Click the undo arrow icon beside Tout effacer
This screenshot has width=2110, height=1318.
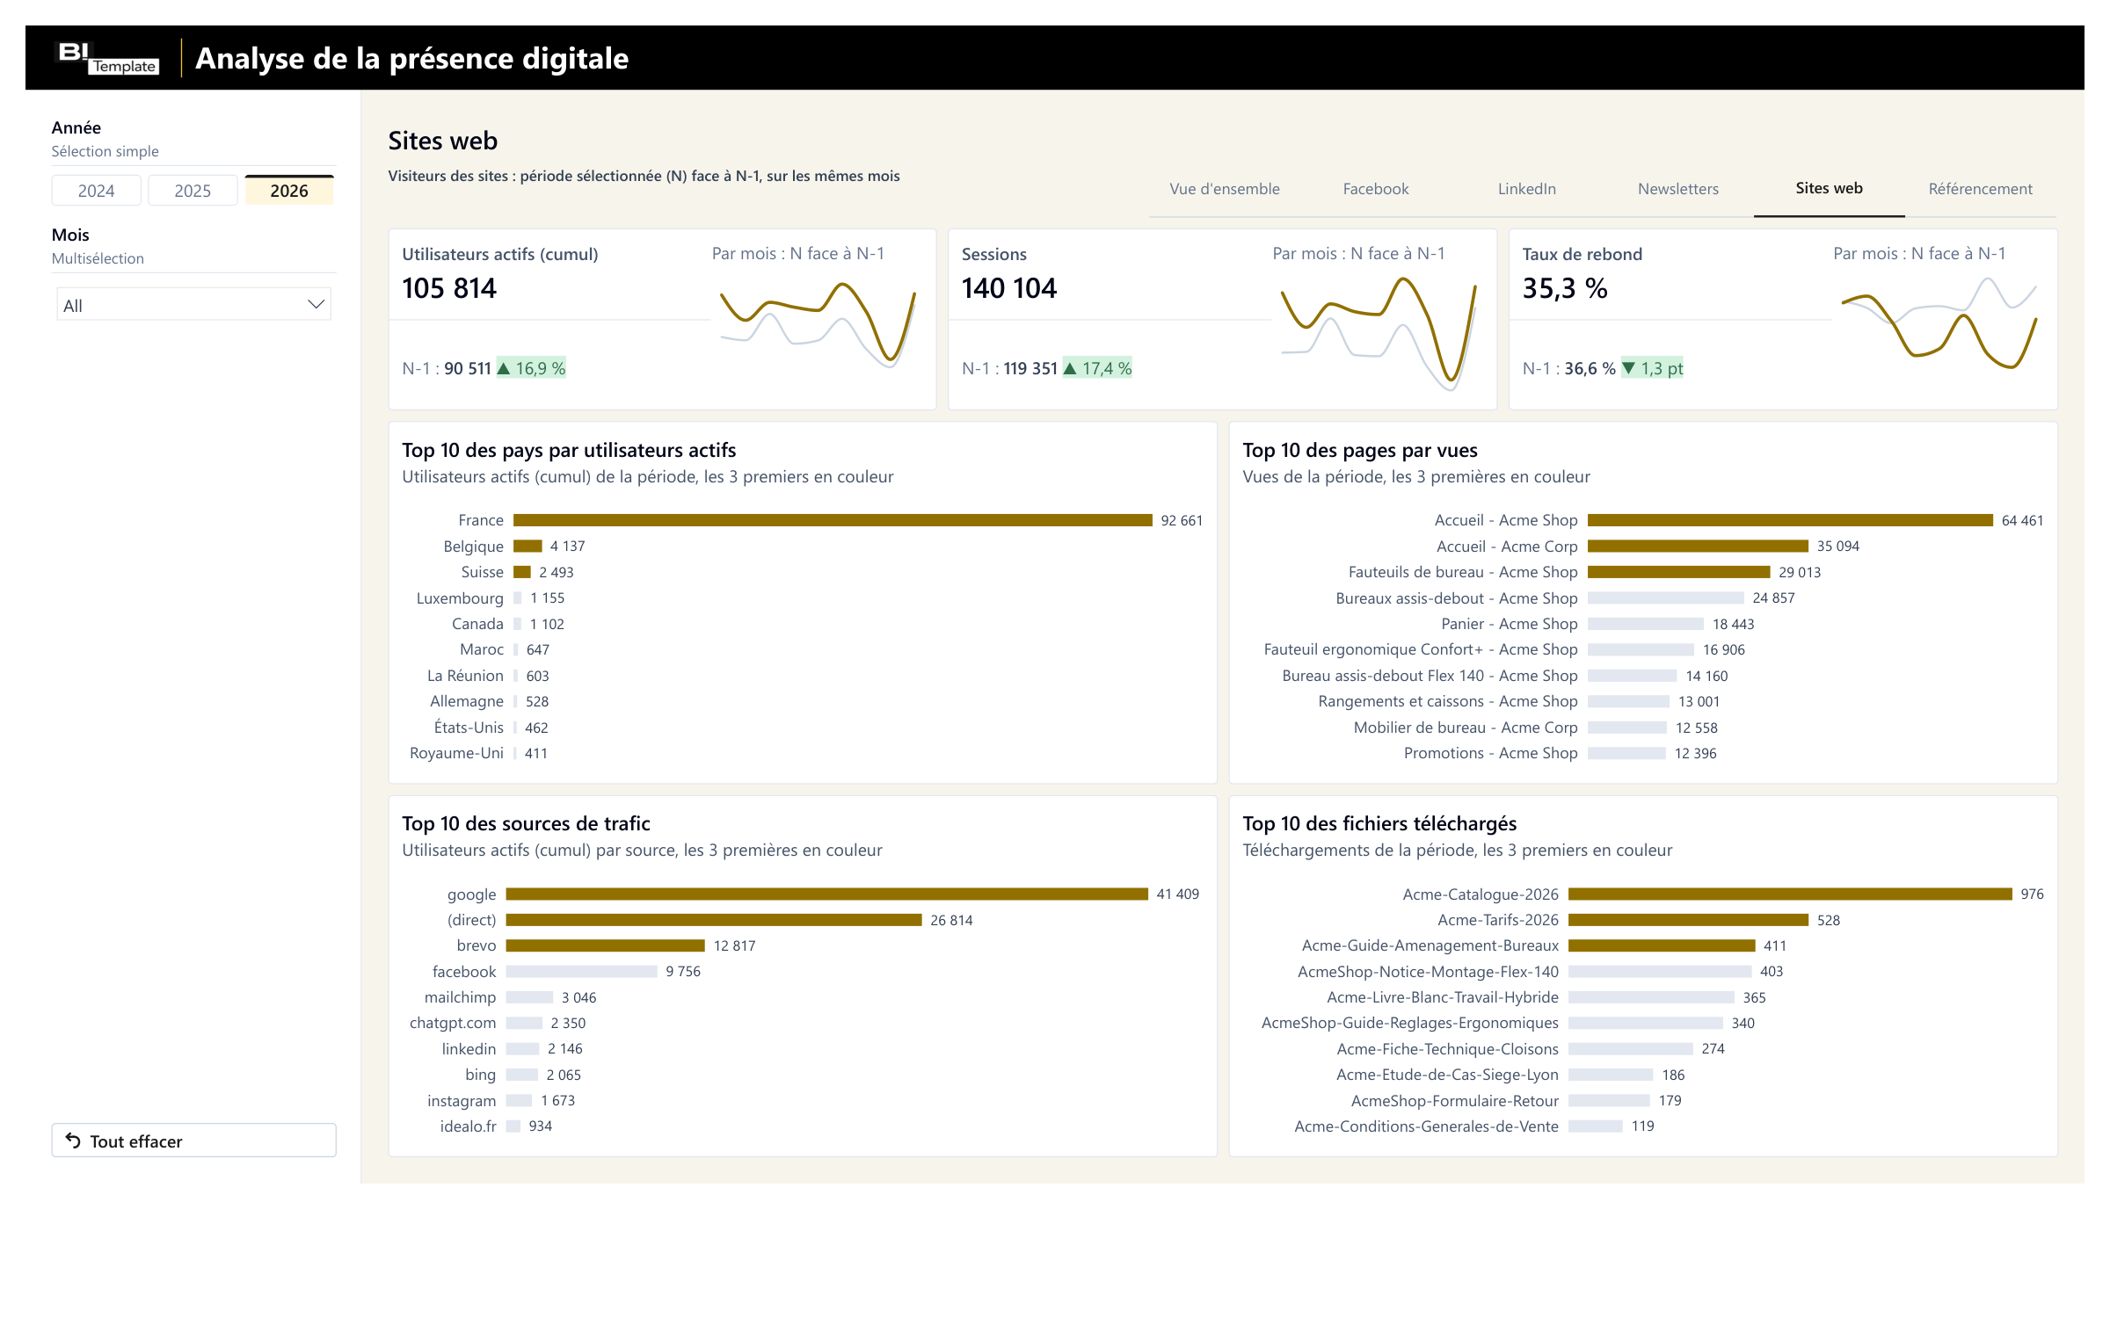coord(73,1141)
